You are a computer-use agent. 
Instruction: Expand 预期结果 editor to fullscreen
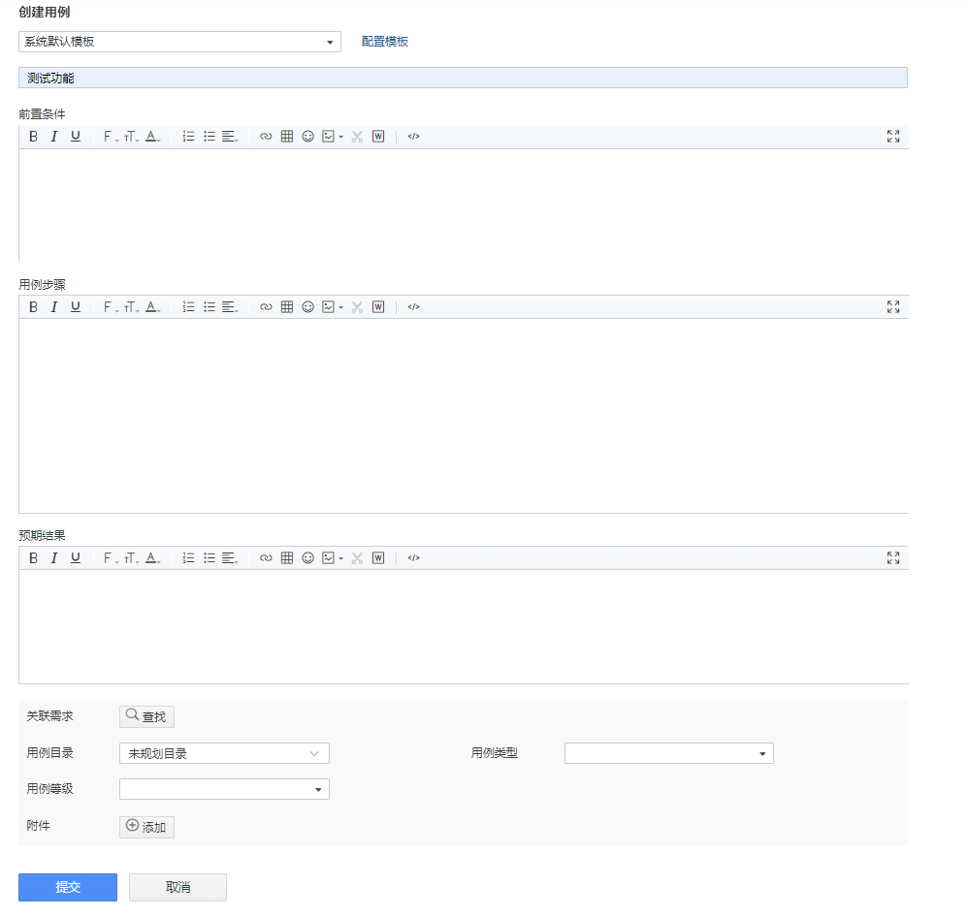point(893,557)
